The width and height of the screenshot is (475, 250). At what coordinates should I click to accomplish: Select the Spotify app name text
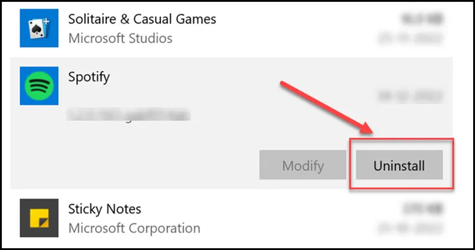point(89,77)
